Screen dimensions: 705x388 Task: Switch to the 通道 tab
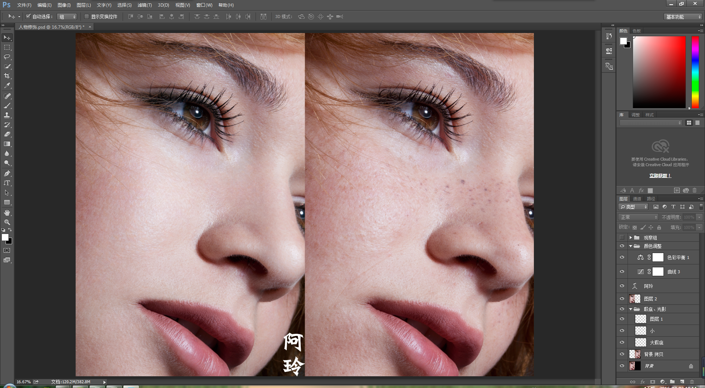[637, 199]
